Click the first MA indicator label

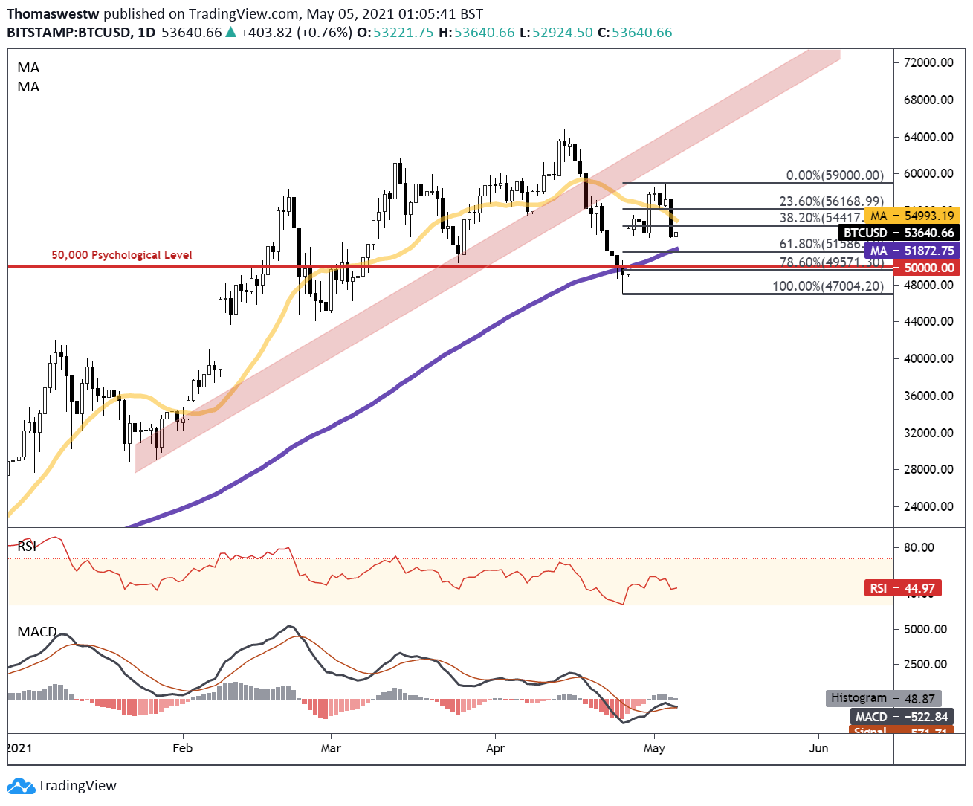tap(28, 68)
